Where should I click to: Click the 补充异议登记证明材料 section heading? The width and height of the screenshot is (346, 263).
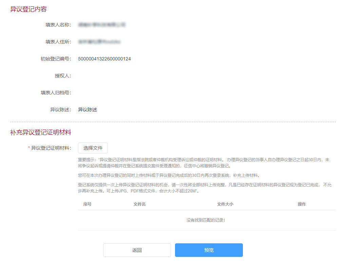pos(41,132)
